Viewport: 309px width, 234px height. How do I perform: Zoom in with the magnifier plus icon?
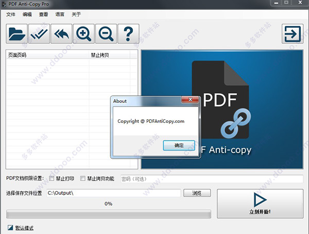84,33
